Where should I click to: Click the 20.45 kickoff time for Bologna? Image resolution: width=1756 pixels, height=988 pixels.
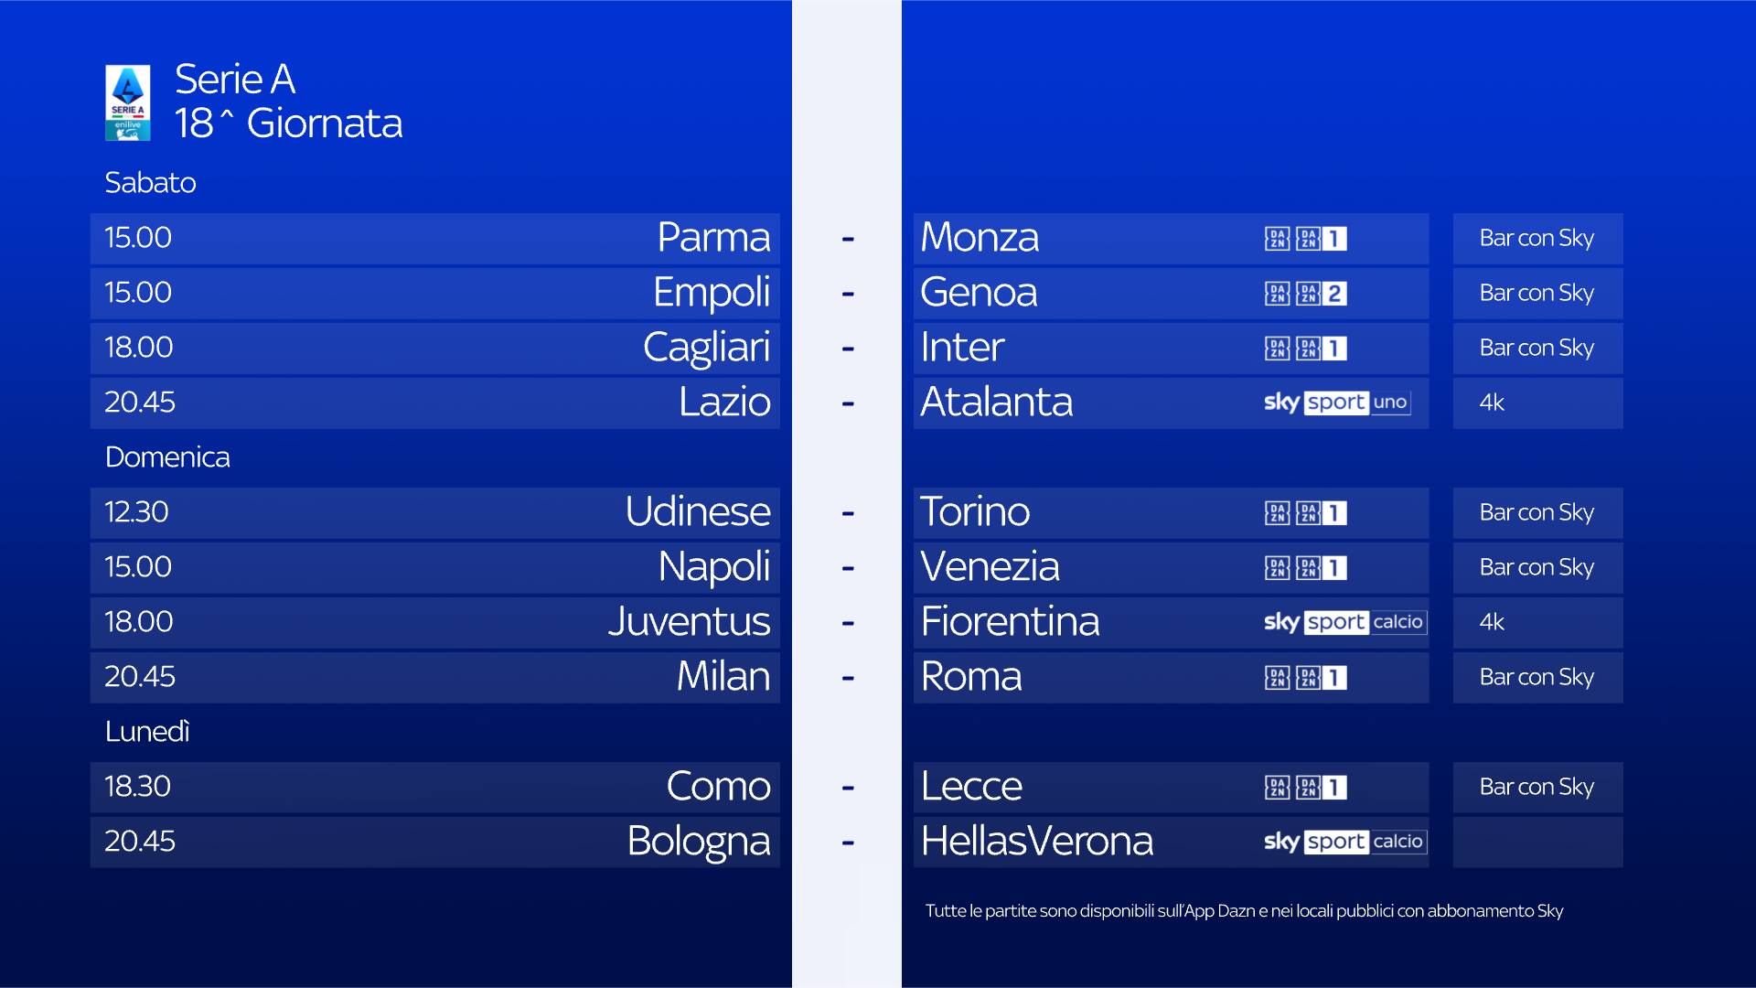pyautogui.click(x=140, y=842)
